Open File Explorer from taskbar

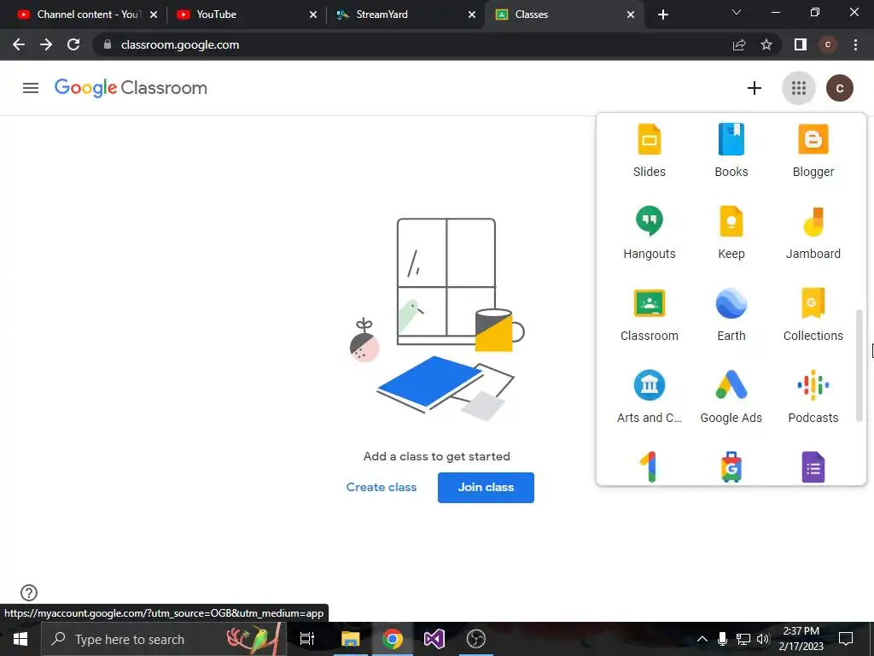pyautogui.click(x=350, y=639)
